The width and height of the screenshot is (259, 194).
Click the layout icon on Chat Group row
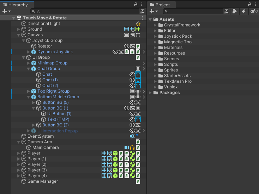click(138, 69)
